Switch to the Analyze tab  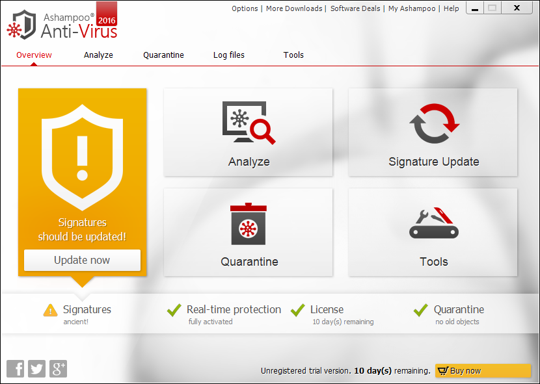point(98,55)
